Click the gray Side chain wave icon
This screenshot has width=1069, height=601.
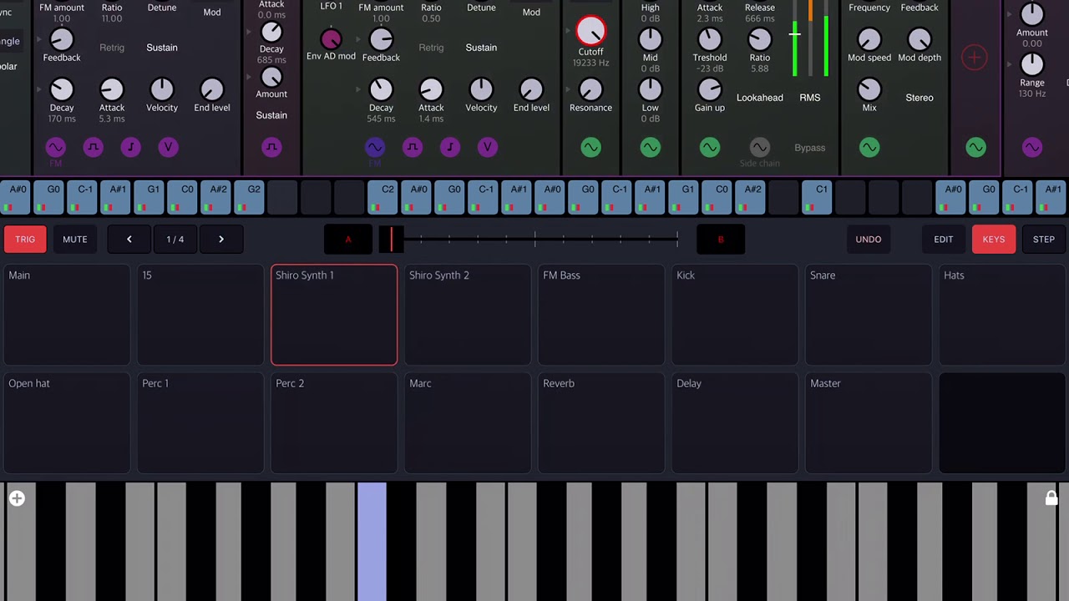pos(759,148)
